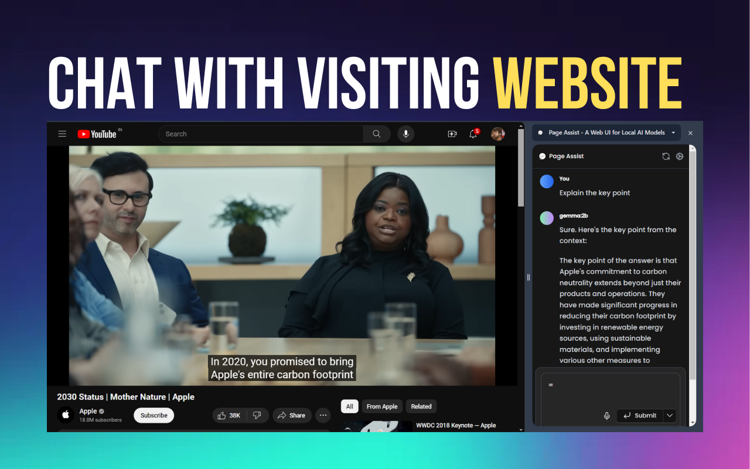Open more actions ellipsis under the video
This screenshot has height=469, width=750.
pos(323,415)
